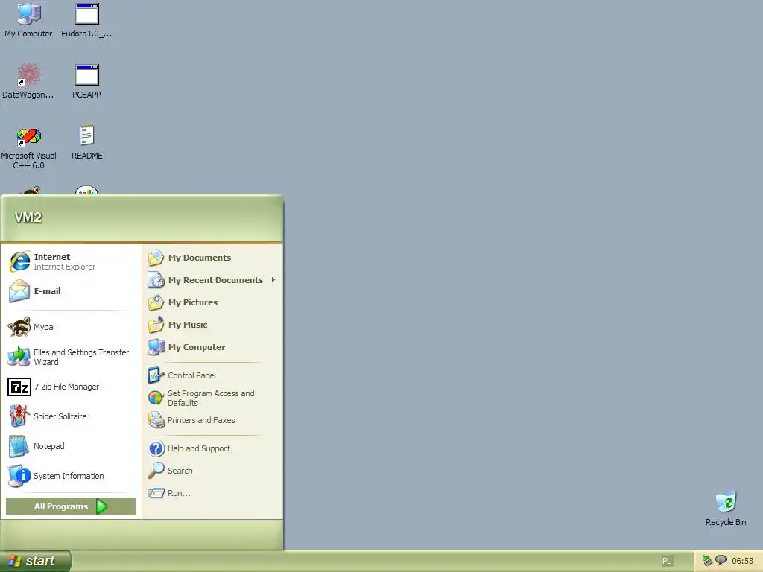
Task: Click the Run dialog icon
Action: 156,493
